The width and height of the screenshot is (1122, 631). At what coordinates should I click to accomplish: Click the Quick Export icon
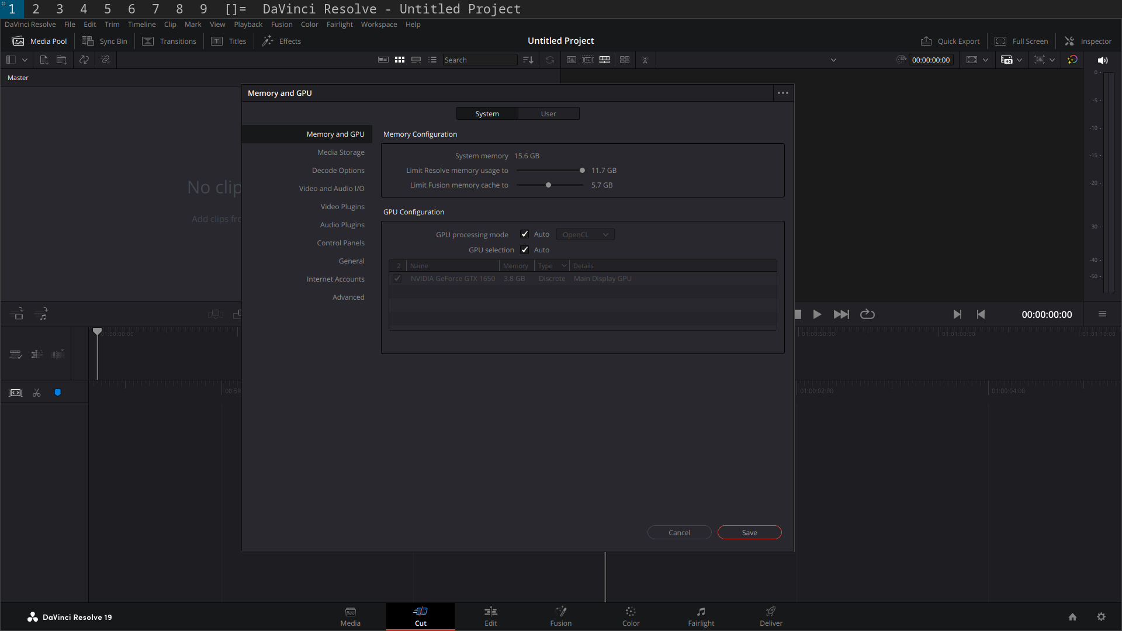926,41
